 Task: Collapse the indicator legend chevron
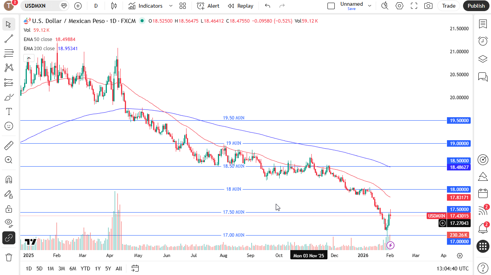(x=29, y=58)
